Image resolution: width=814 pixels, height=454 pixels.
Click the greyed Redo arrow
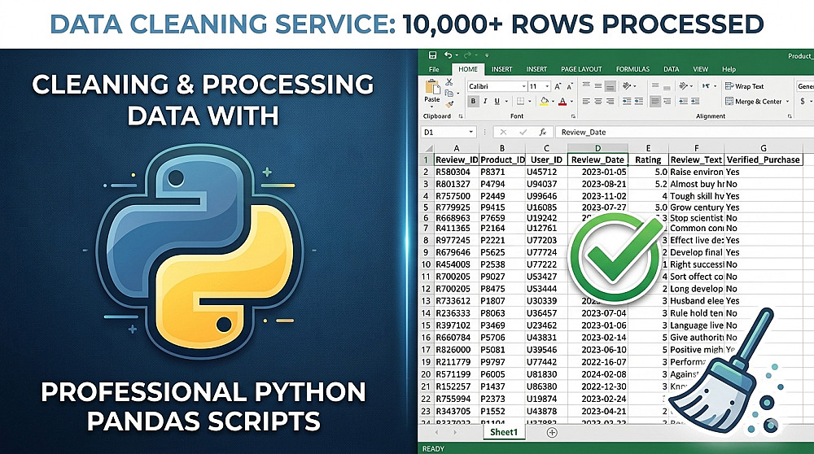467,55
